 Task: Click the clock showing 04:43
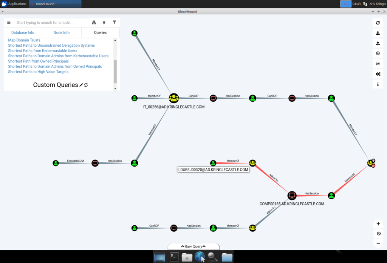pyautogui.click(x=356, y=4)
